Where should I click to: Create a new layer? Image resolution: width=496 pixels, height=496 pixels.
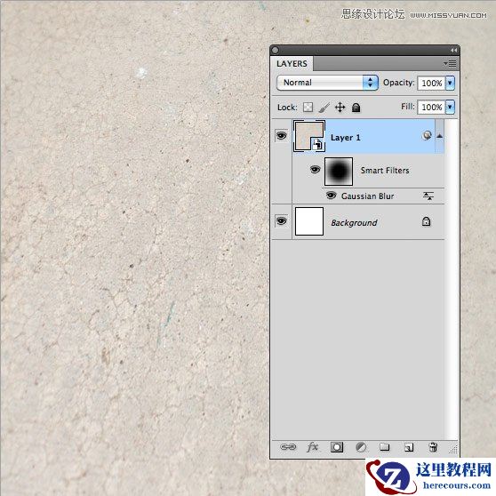tap(409, 447)
